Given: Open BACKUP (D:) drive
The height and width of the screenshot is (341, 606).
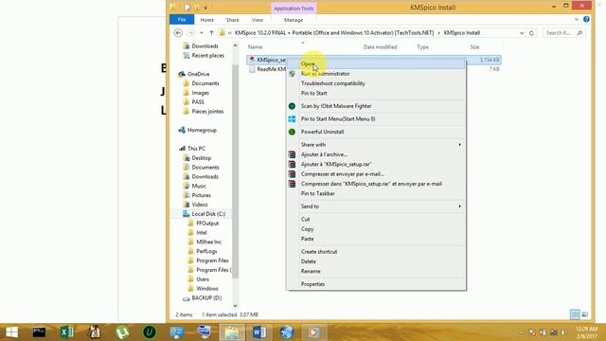Looking at the screenshot, I should pos(202,297).
